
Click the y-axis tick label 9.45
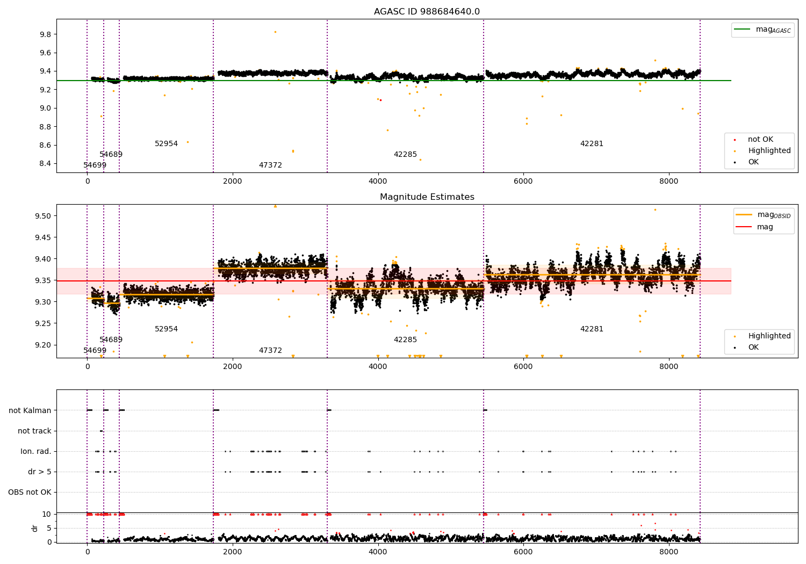click(43, 237)
